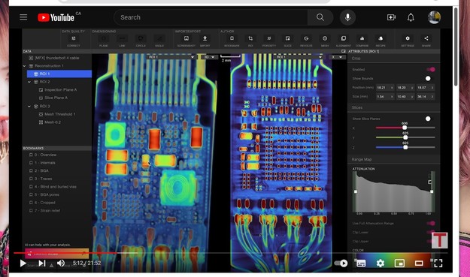Image resolution: width=470 pixels, height=277 pixels.
Task: Collapse the Reconstruction 1 tree node
Action: tap(25, 66)
